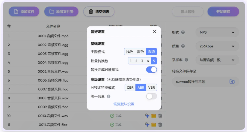
Task: Open the 质量 256Kbps dropdown
Action: (x=217, y=46)
